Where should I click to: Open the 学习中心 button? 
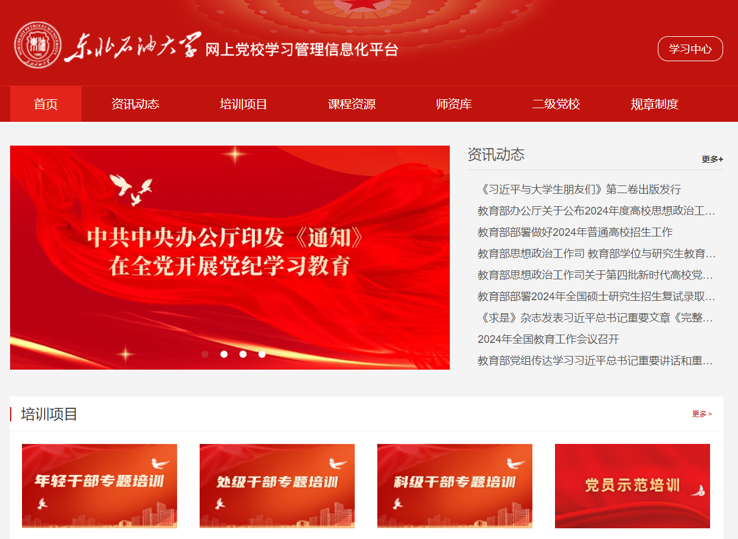[x=690, y=49]
